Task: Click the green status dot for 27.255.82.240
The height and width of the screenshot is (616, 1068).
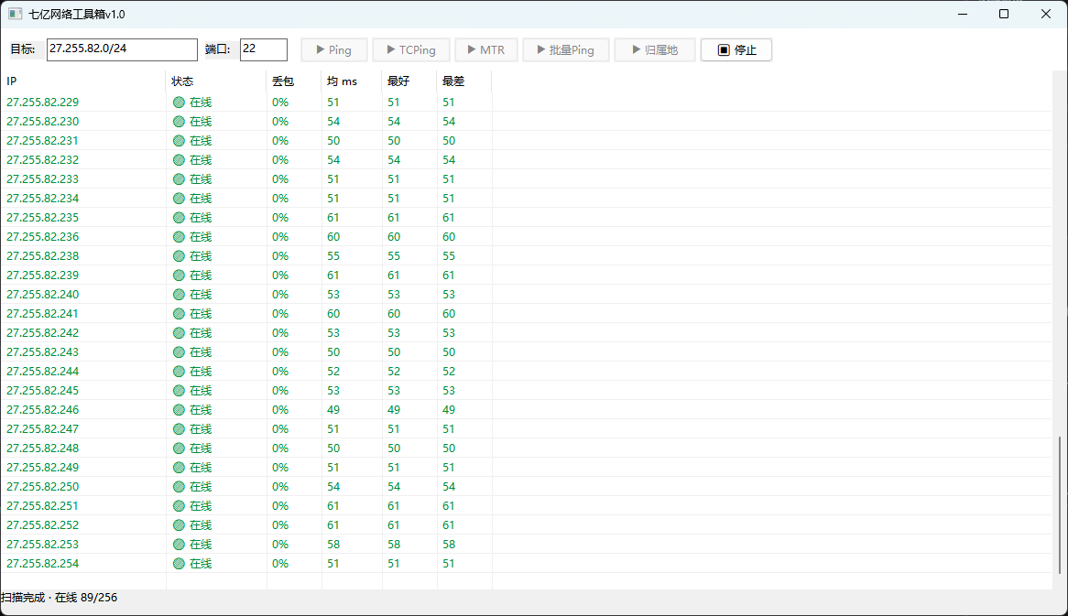Action: point(180,295)
